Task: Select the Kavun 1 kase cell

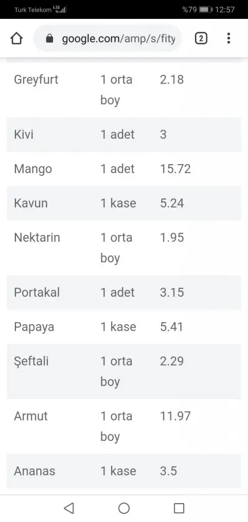Action: click(118, 203)
